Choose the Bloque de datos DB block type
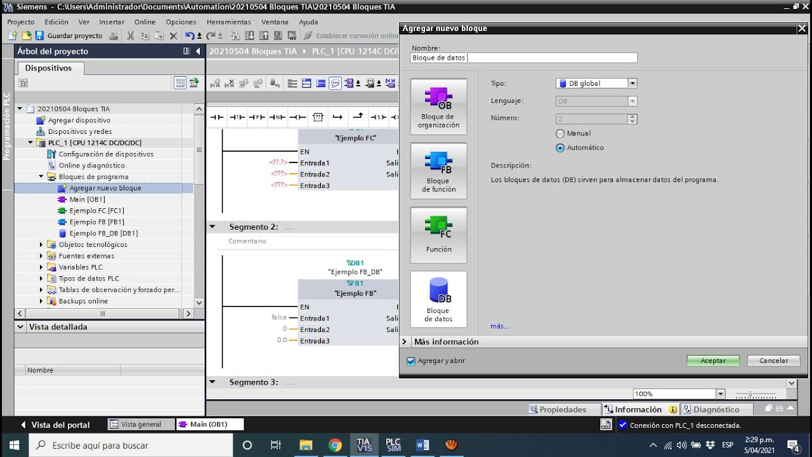812x457 pixels. coord(438,299)
